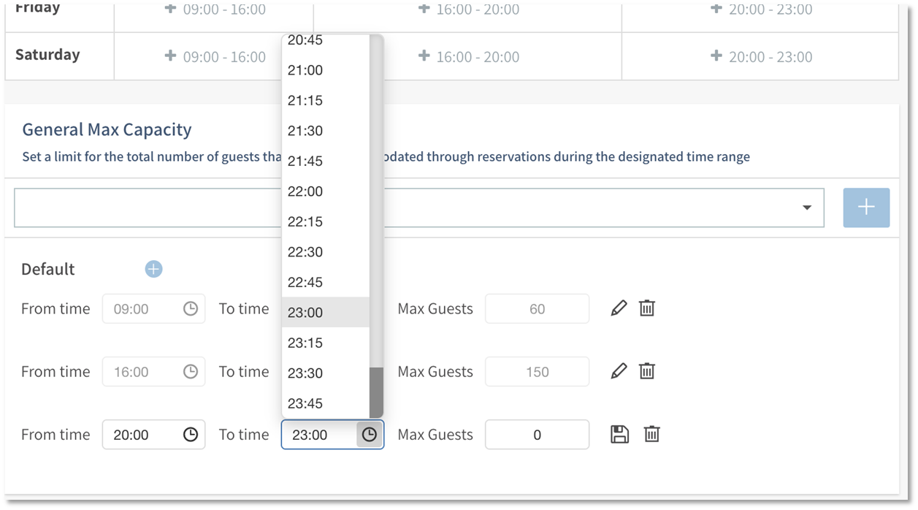Open the clock picker for 20:00 From time
The width and height of the screenshot is (918, 510).
188,434
